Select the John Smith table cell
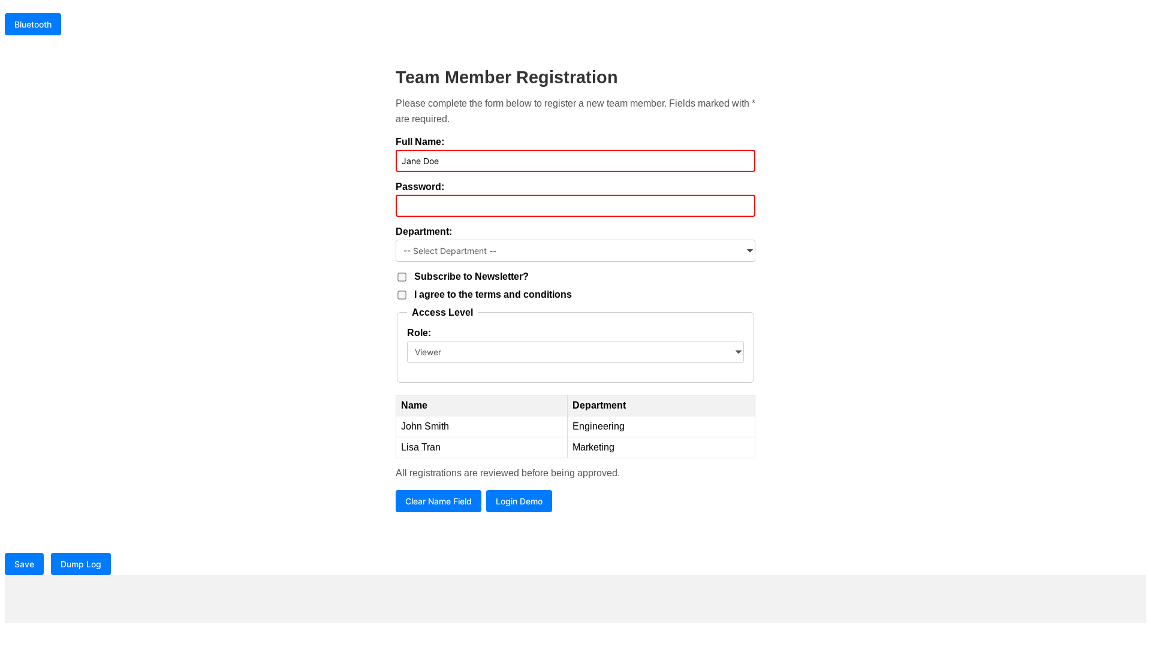Screen dimensions: 1151x647 coord(482,427)
